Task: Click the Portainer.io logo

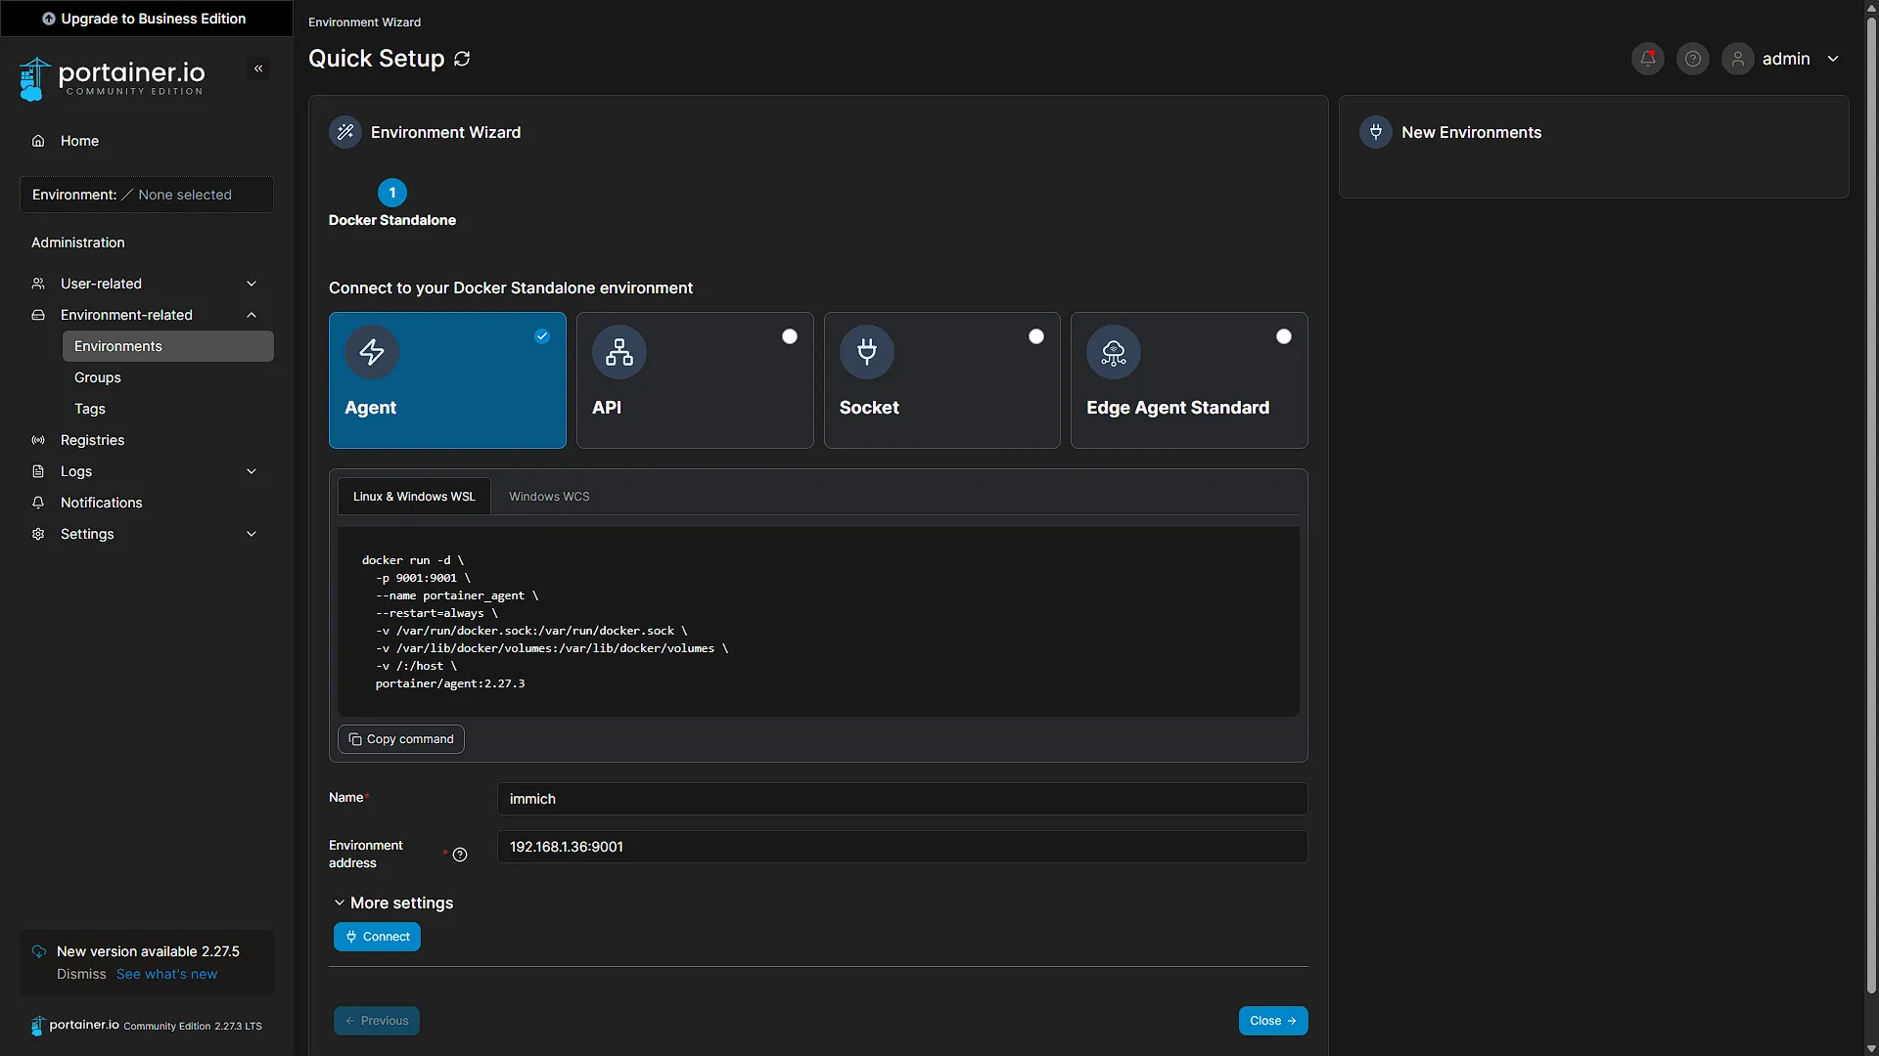Action: pos(112,78)
